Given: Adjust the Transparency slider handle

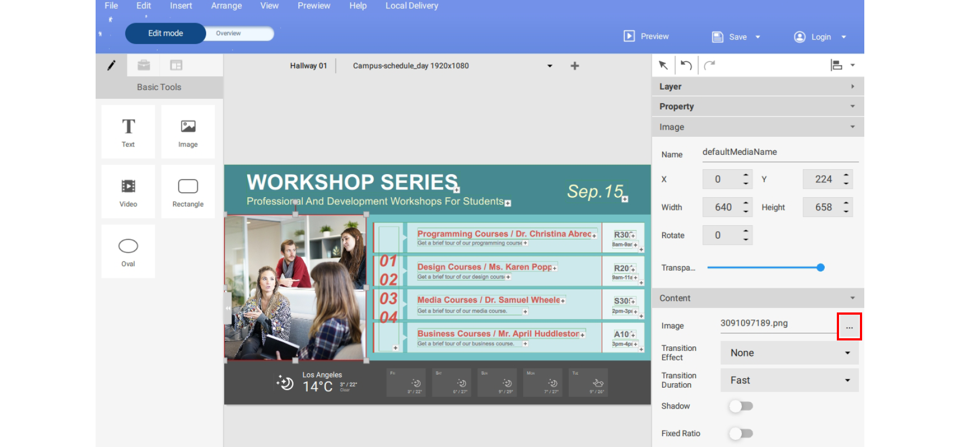Looking at the screenshot, I should [820, 268].
